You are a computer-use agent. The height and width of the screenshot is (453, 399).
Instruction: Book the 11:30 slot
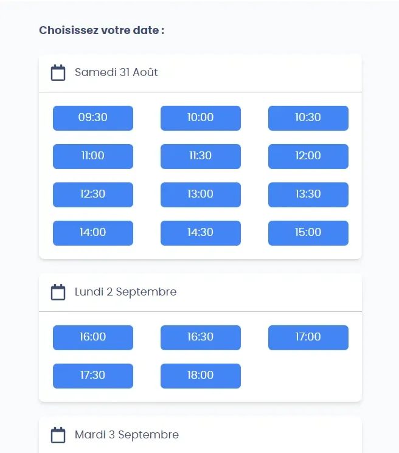coord(201,156)
